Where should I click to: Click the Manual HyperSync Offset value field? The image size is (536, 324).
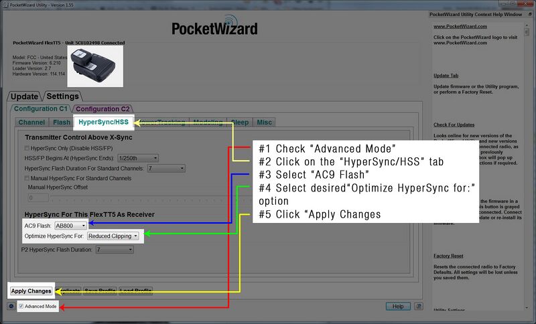tap(38, 197)
